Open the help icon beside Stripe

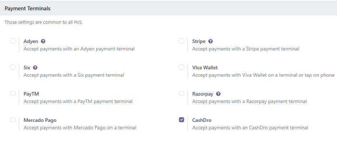tap(210, 41)
